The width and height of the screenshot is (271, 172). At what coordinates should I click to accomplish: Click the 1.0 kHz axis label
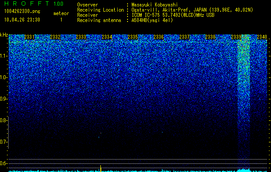coord(4,77)
